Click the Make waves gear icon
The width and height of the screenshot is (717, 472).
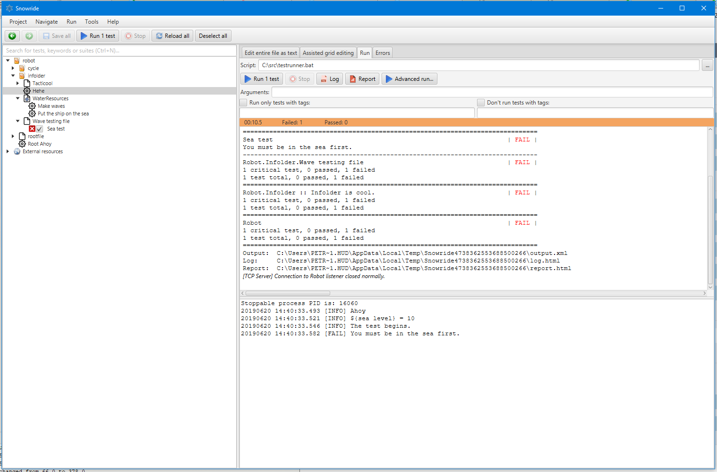click(32, 106)
